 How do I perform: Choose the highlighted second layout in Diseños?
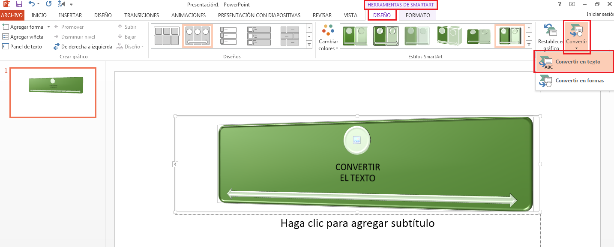coord(198,36)
